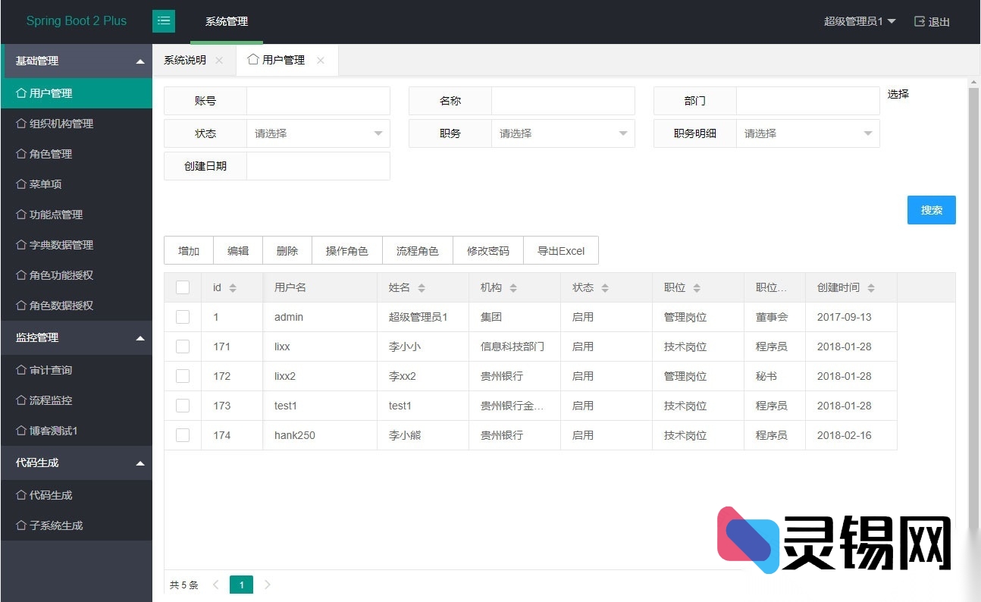Click 系统管理 in the top navigation

pos(225,22)
